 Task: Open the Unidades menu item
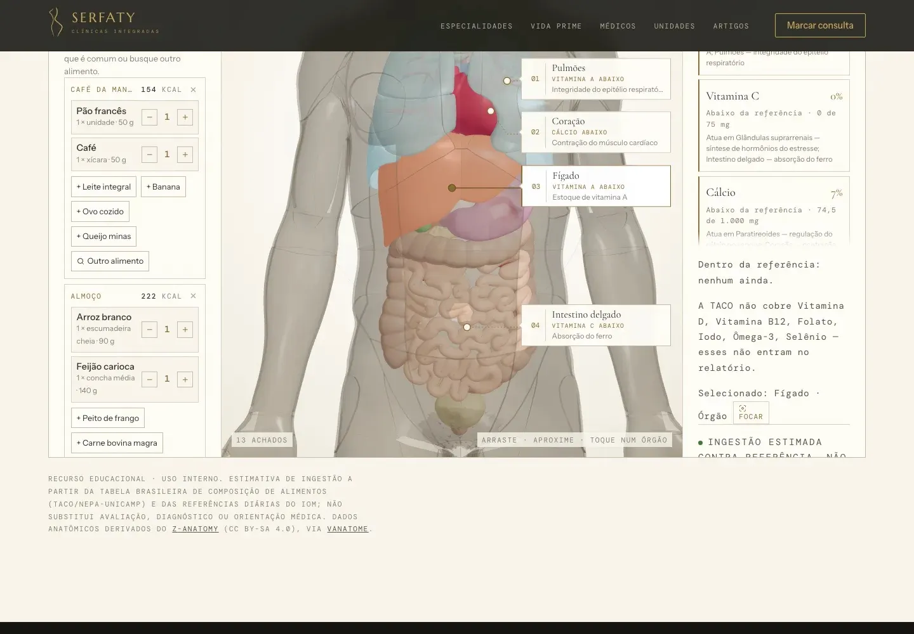tap(674, 26)
